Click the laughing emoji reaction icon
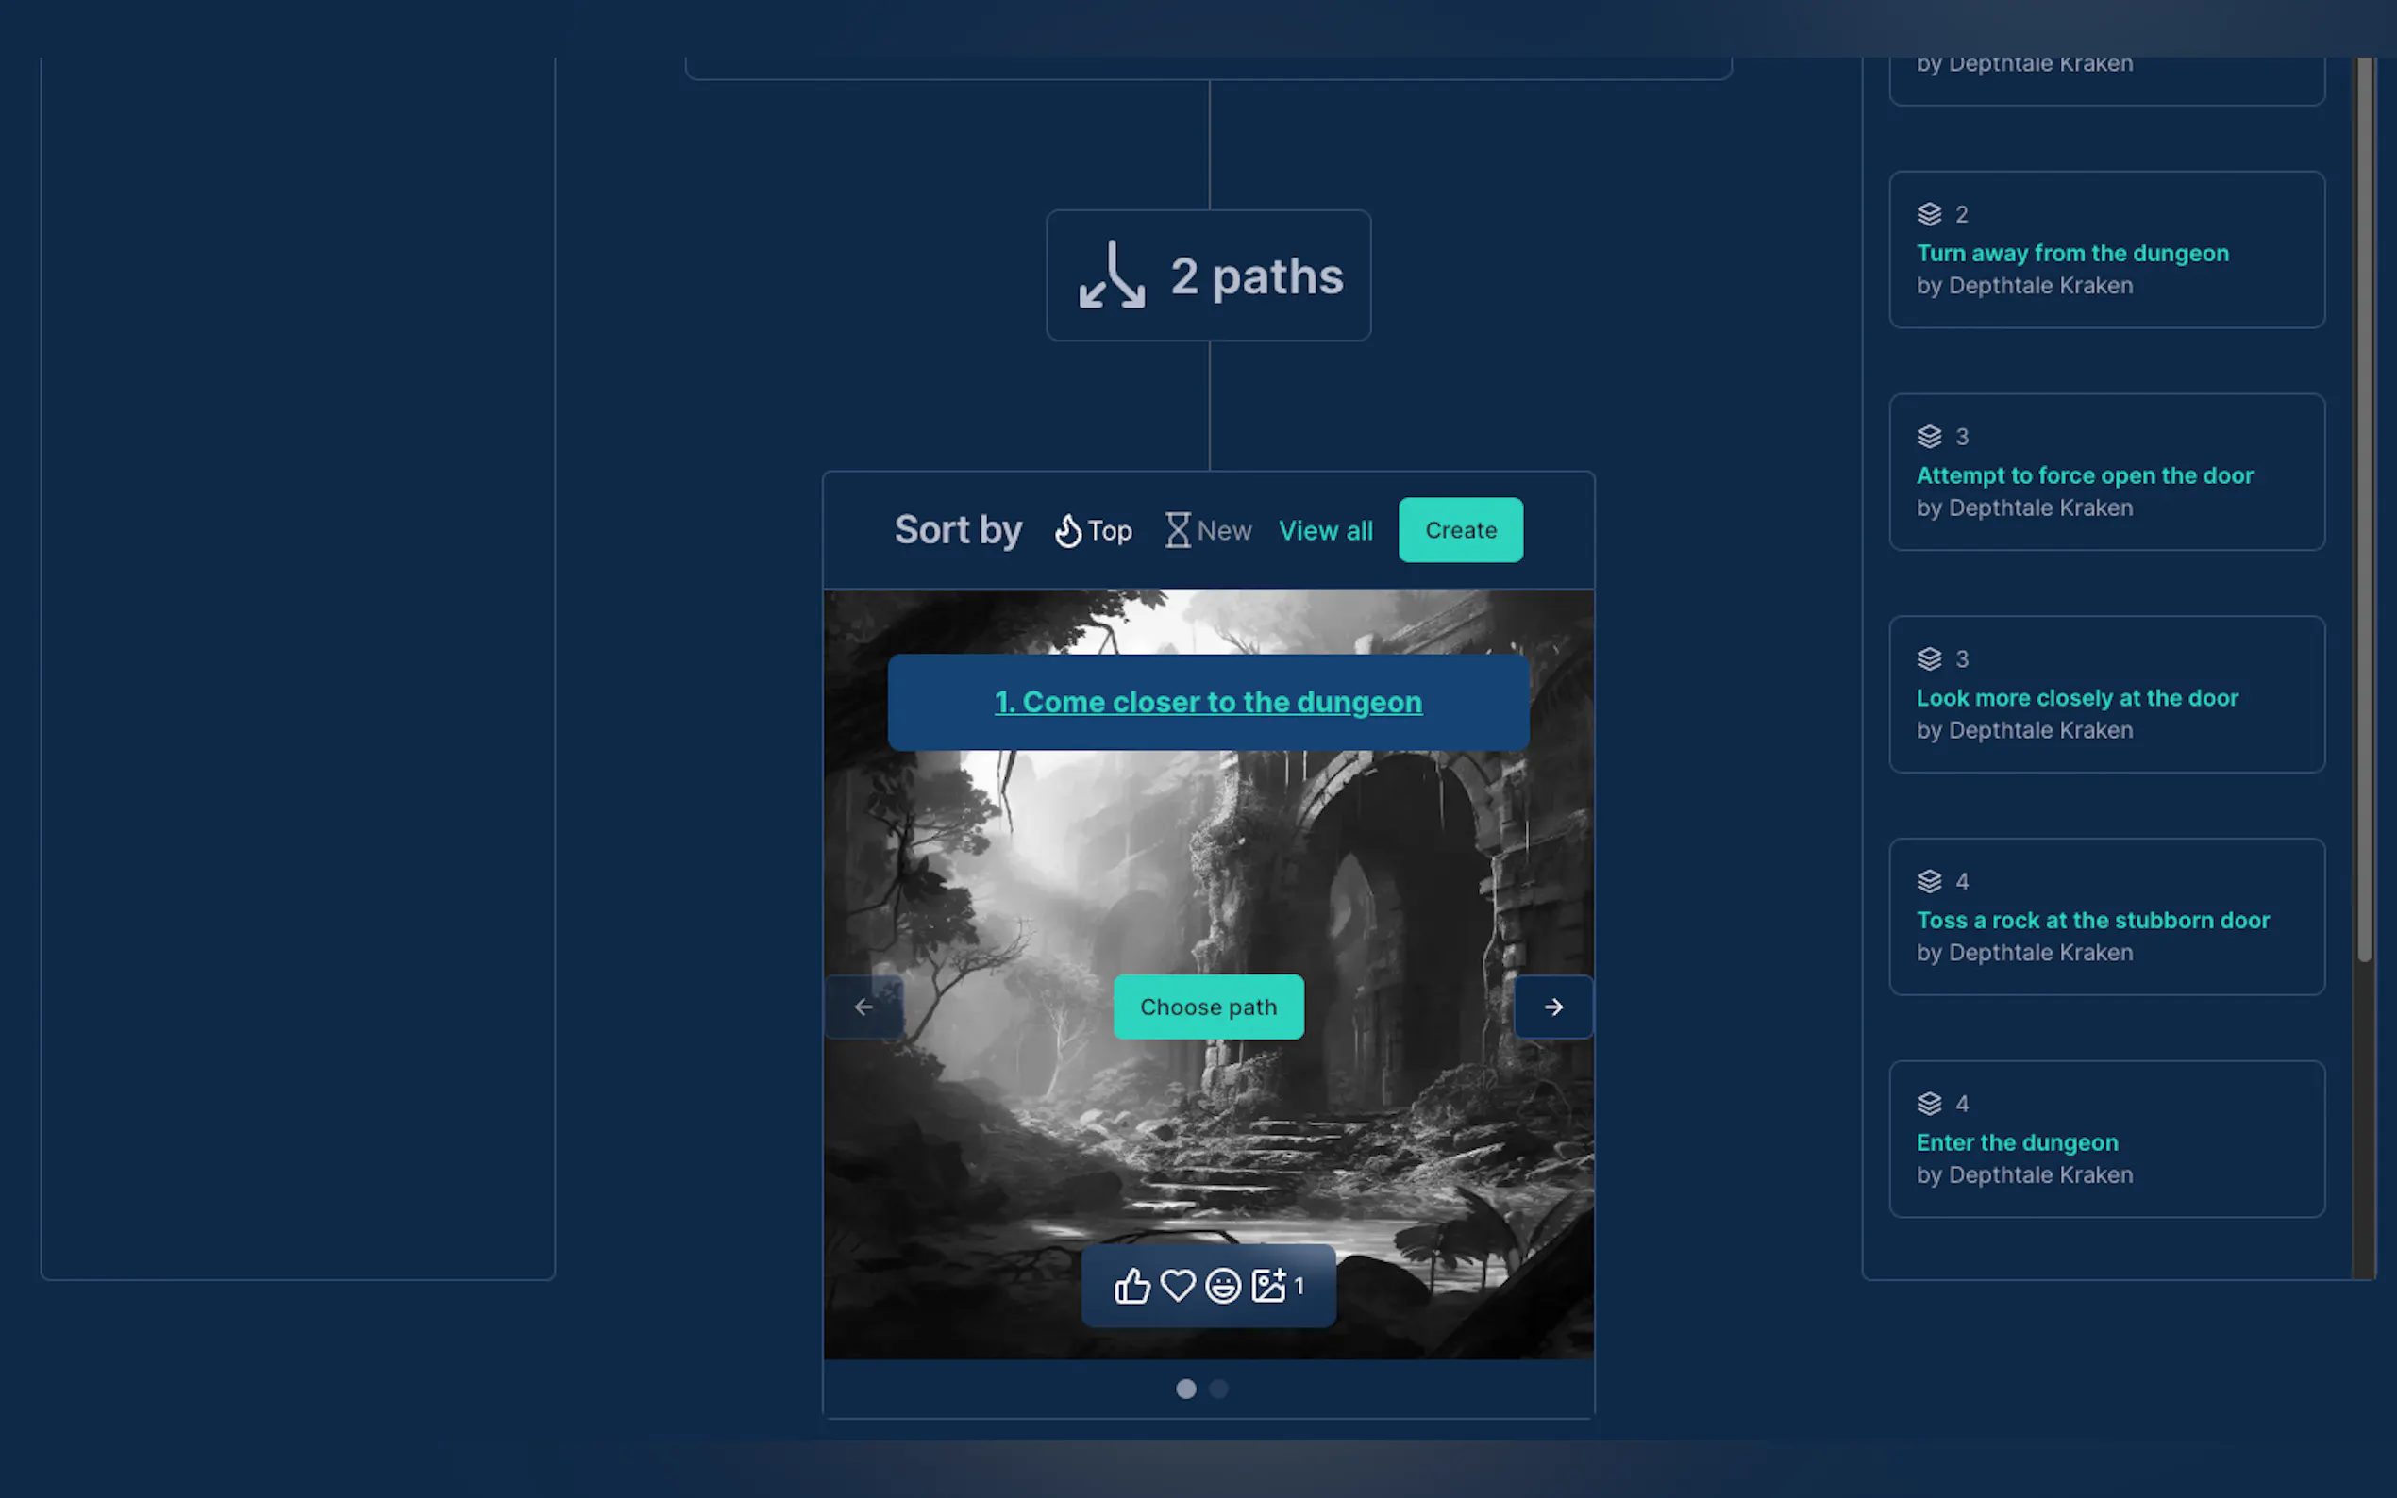 click(x=1223, y=1286)
